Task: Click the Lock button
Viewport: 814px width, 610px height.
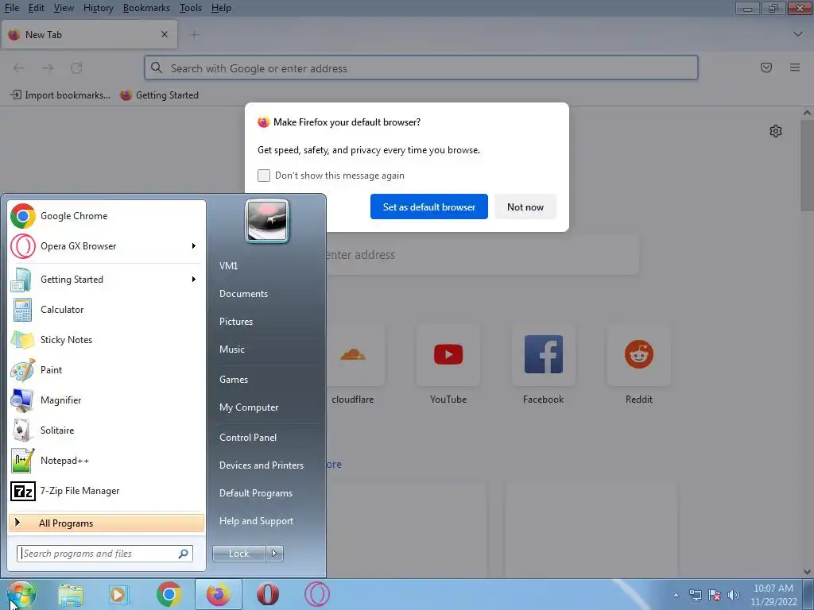Action: 238,554
